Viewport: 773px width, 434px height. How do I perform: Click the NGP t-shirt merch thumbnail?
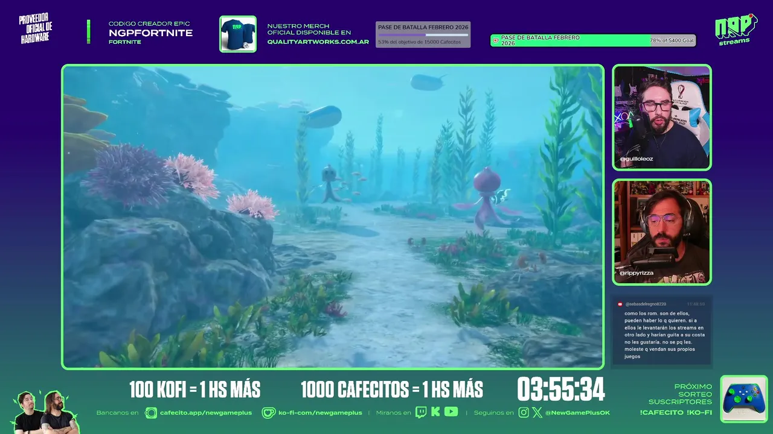[x=238, y=34]
